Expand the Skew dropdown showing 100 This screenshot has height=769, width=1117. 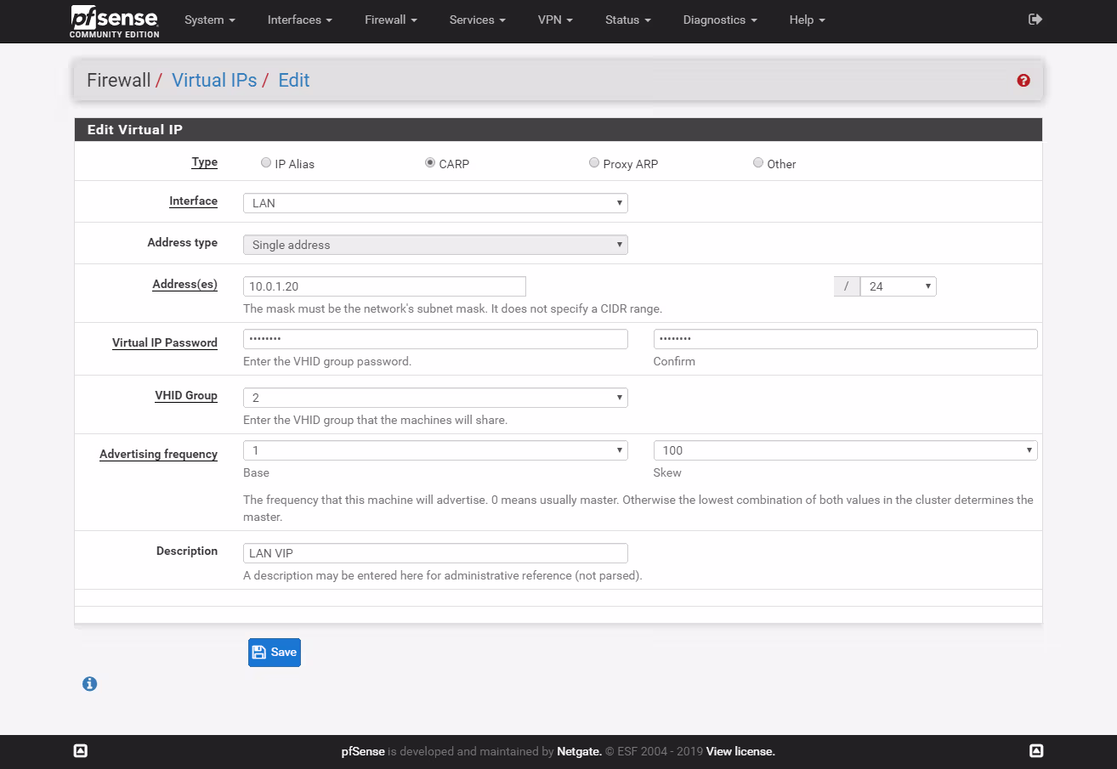pyautogui.click(x=845, y=450)
